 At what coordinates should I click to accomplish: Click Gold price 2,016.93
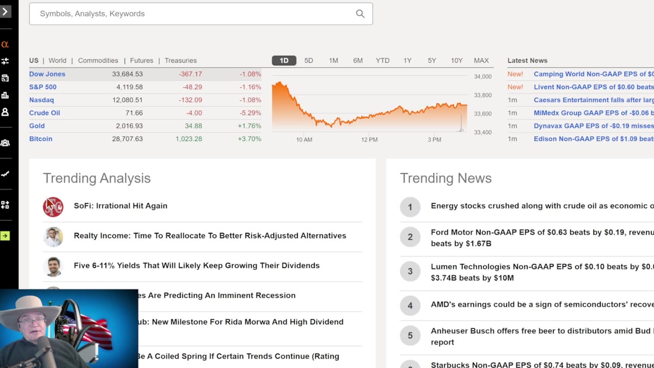coord(129,126)
